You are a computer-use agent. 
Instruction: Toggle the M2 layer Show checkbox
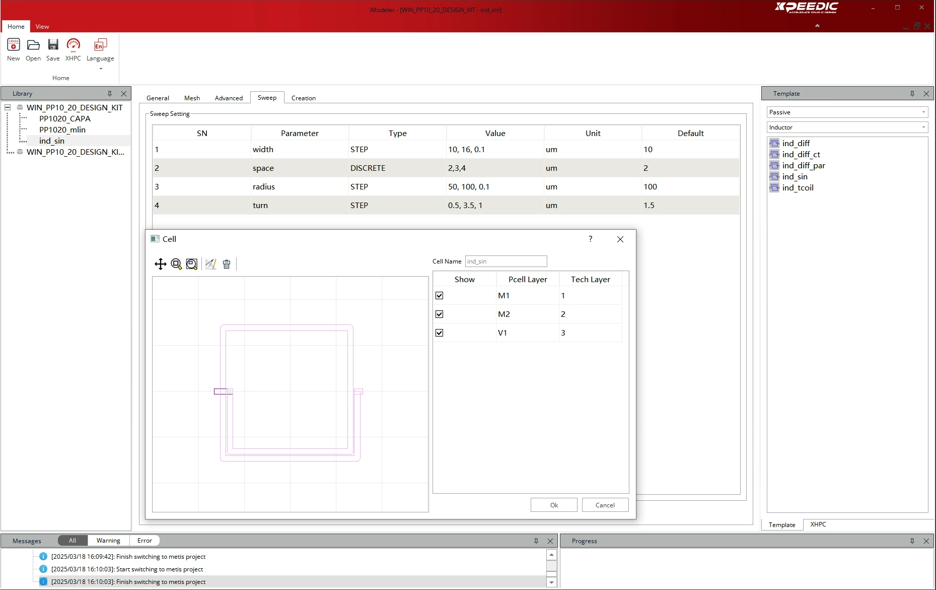(440, 314)
